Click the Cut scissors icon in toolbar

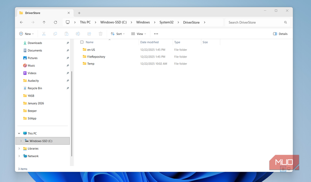[44, 34]
